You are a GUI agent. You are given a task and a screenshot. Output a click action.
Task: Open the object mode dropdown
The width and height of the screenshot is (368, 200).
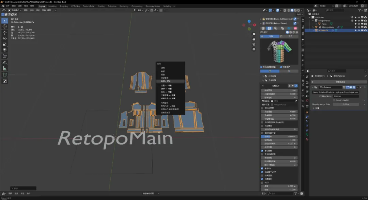(15, 11)
